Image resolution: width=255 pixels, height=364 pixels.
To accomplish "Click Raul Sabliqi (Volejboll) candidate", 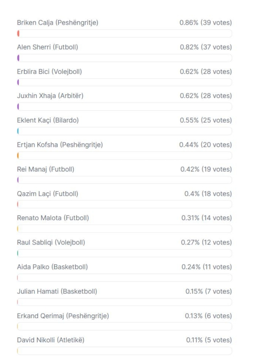I will click(51, 242).
